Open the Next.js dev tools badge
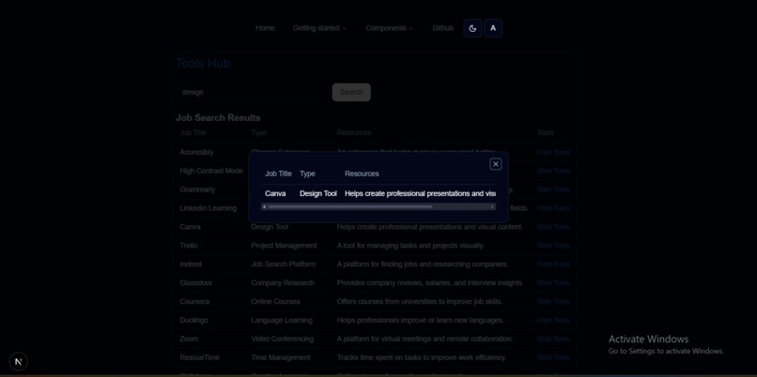Screen dimensions: 757x377 [x=19, y=361]
